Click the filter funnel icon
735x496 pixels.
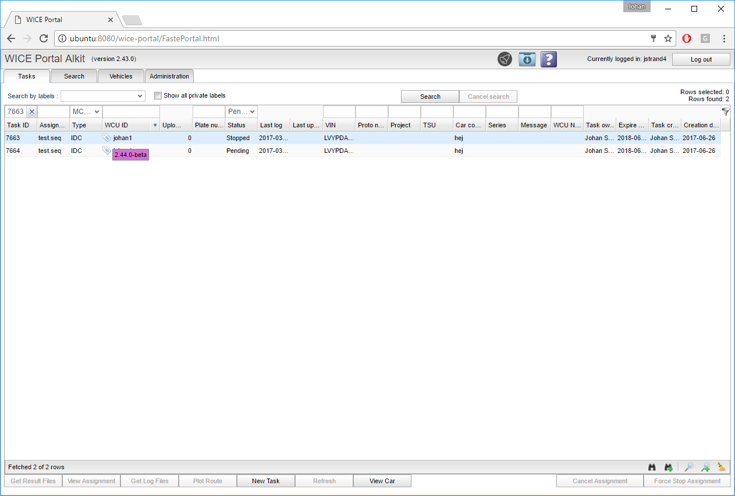tap(725, 112)
